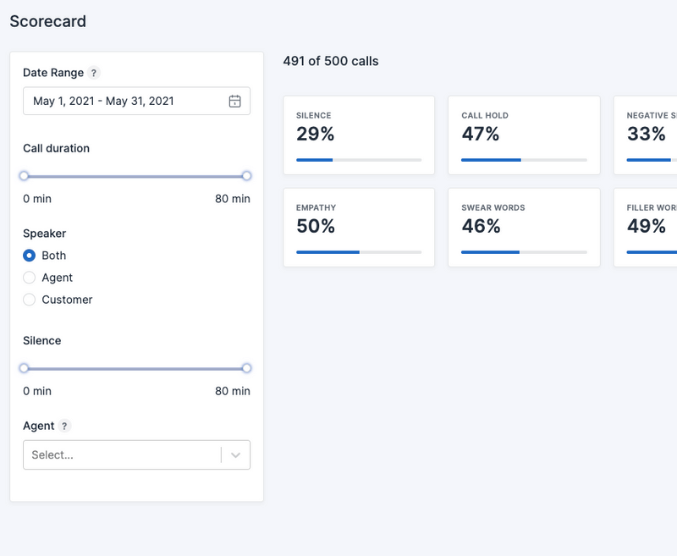Image resolution: width=677 pixels, height=556 pixels.
Task: Click the Call duration maximum slider handle
Action: 246,176
